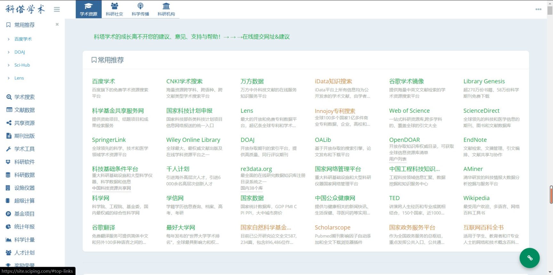Click the 人才计划 people icon in sidebar
This screenshot has height=275, width=553.
coord(8,253)
